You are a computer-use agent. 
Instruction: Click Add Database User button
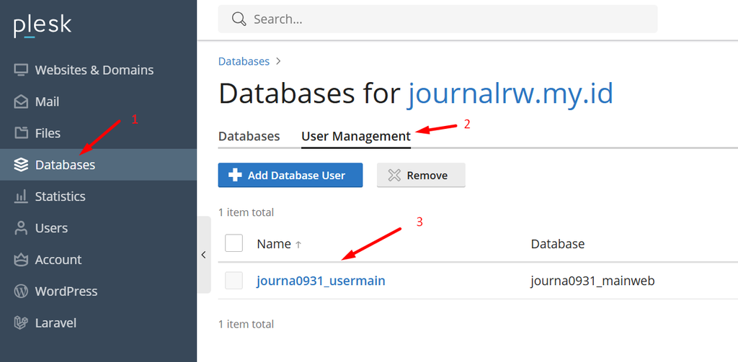pyautogui.click(x=290, y=176)
